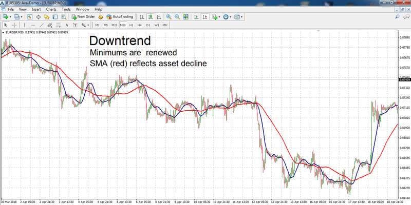Switch timeframe to M1
411x205 pixels.
97,25
